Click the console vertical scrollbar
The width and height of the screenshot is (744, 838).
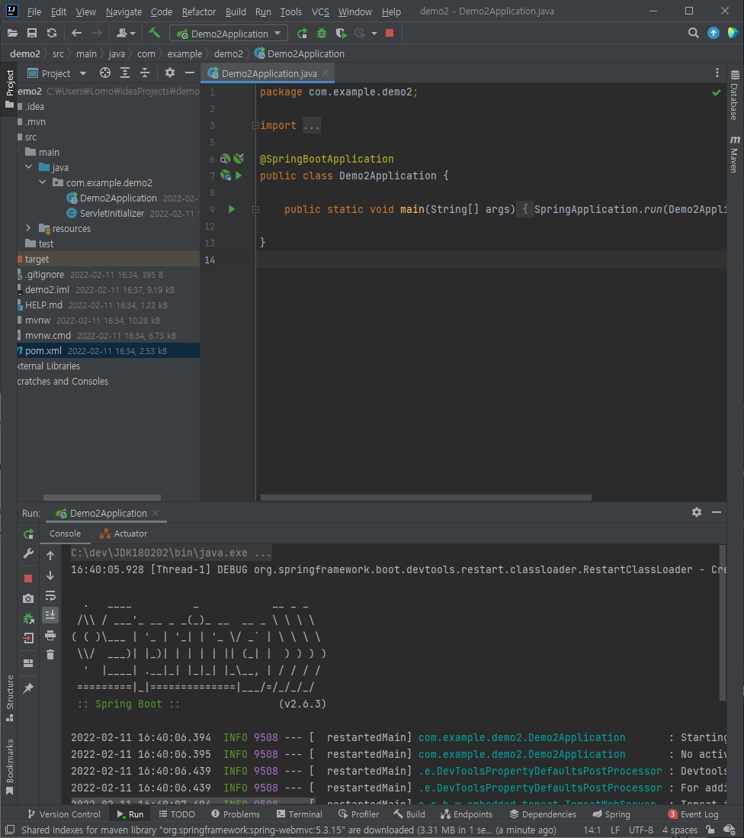[x=722, y=623]
